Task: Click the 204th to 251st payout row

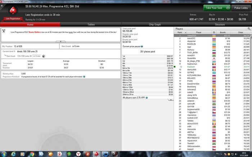Action: (x=148, y=95)
